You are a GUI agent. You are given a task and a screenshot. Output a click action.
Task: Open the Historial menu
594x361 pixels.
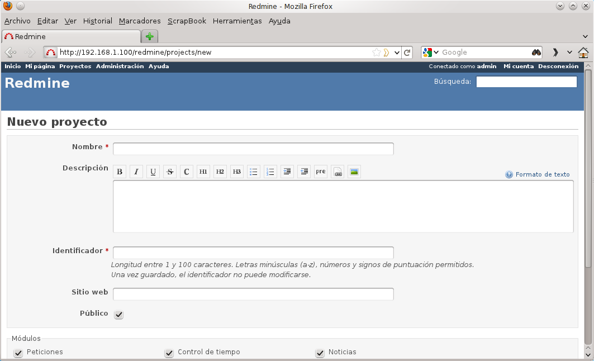tap(98, 21)
